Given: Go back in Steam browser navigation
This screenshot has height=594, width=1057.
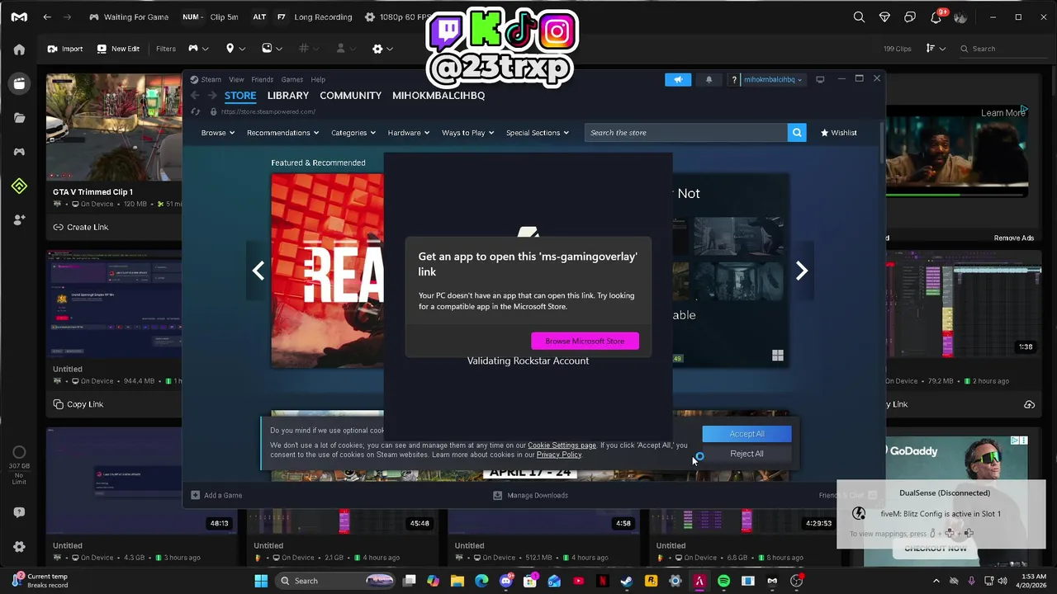Looking at the screenshot, I should (195, 96).
